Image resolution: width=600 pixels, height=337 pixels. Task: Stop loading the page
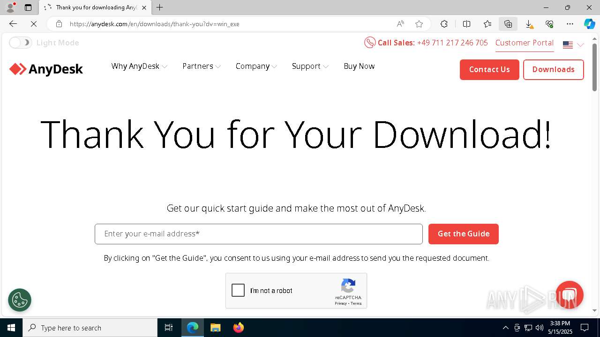(34, 24)
